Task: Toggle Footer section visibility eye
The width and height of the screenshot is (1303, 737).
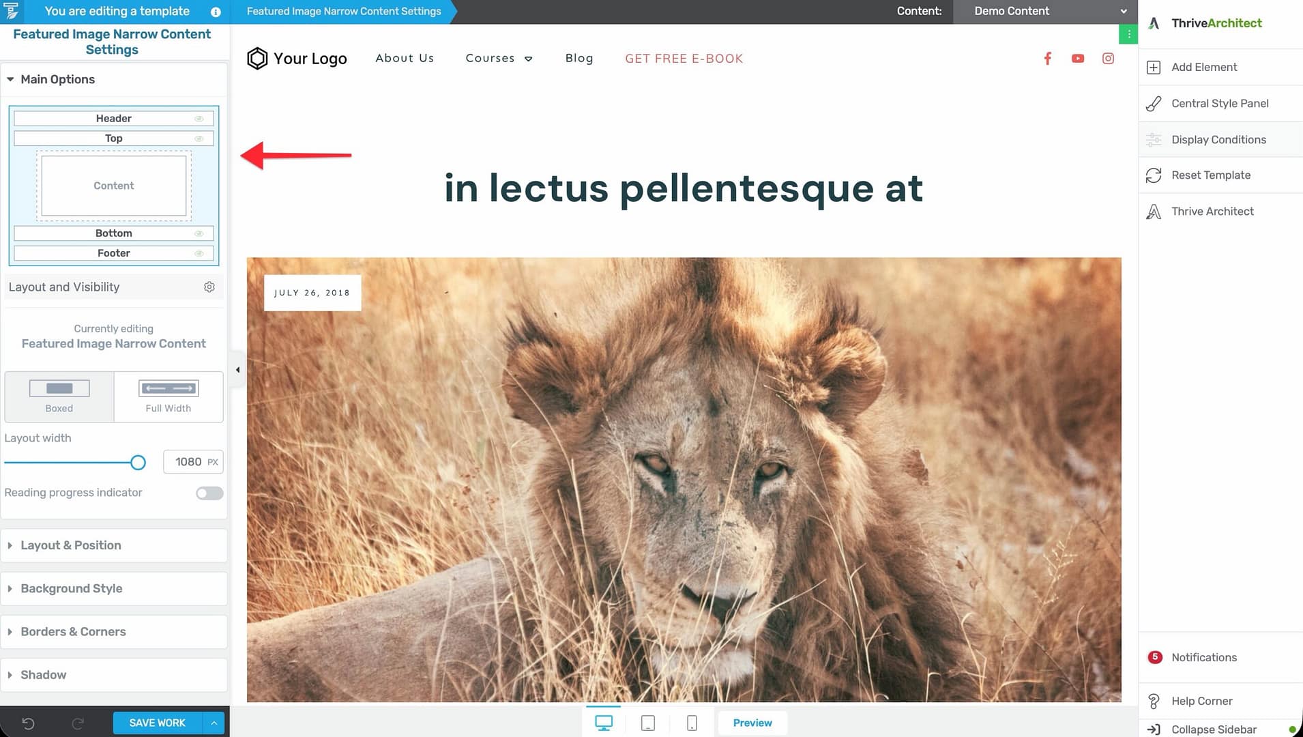Action: pyautogui.click(x=199, y=253)
